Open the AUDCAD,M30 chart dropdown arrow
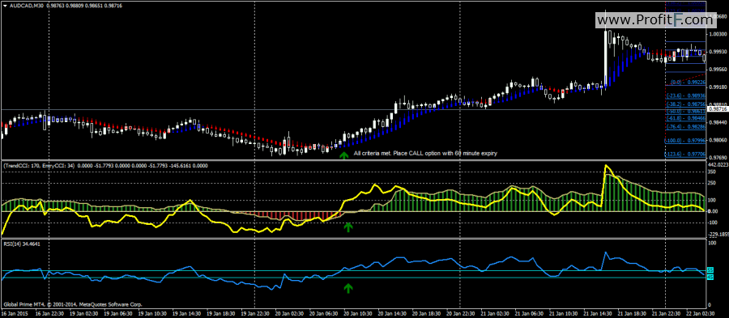This screenshot has width=729, height=318. tap(5, 5)
